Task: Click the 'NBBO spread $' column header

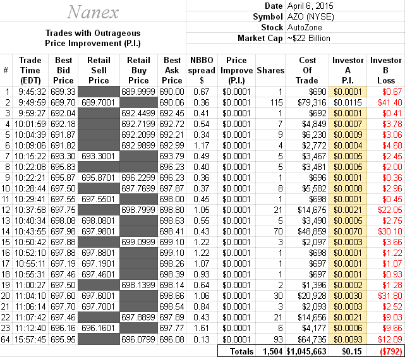Action: coord(202,70)
